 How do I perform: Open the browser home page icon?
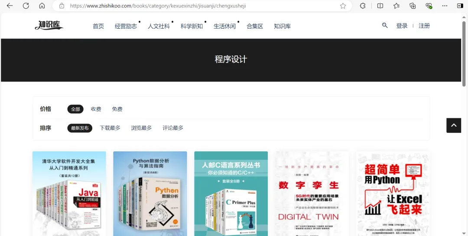[x=42, y=6]
